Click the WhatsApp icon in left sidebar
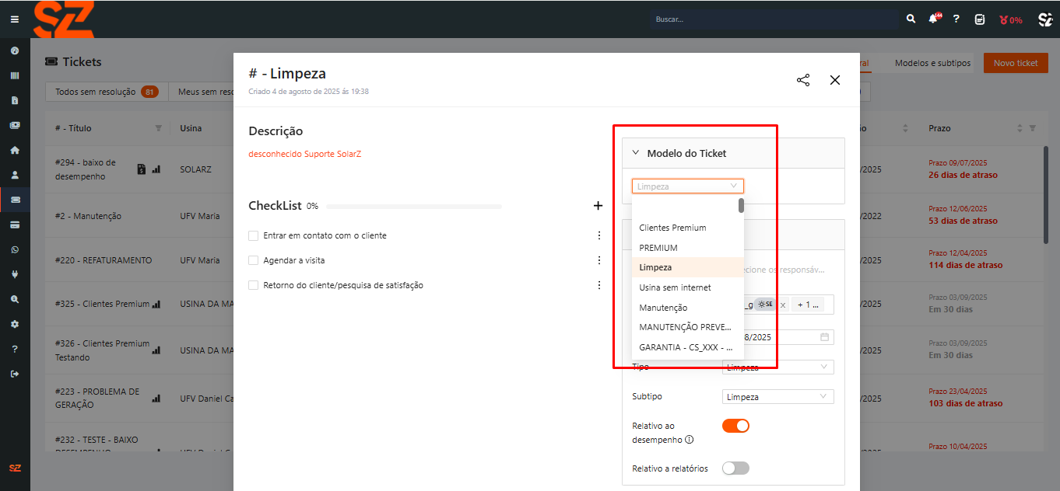Image resolution: width=1060 pixels, height=491 pixels. pos(15,249)
